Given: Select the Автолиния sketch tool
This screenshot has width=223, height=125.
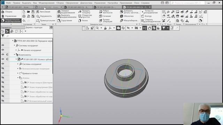Looking at the screenshot, I should point(43,12).
